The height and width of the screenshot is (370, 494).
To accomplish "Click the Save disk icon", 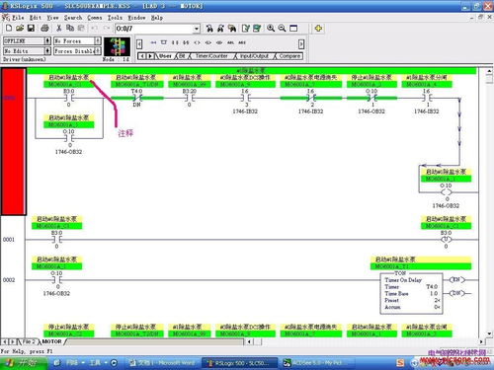I will (x=31, y=29).
